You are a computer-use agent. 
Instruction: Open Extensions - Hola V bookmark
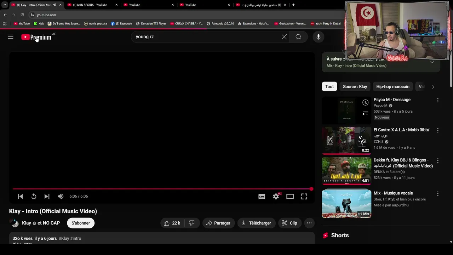point(253,24)
